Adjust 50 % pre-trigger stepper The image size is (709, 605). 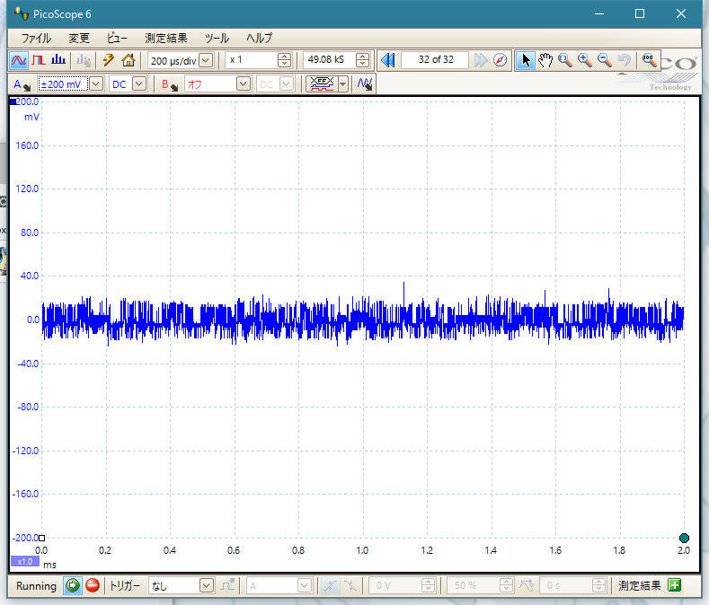(x=506, y=585)
